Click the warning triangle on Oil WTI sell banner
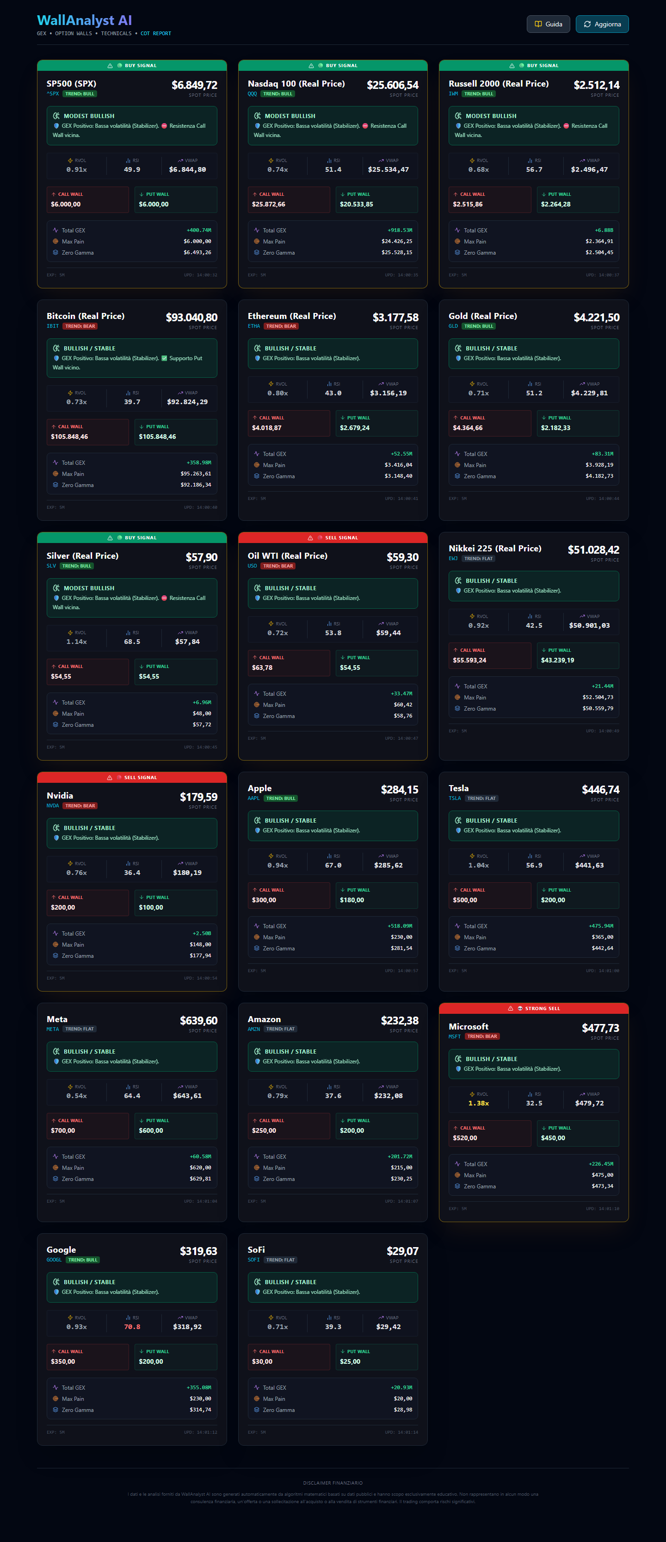666x1542 pixels. point(310,537)
